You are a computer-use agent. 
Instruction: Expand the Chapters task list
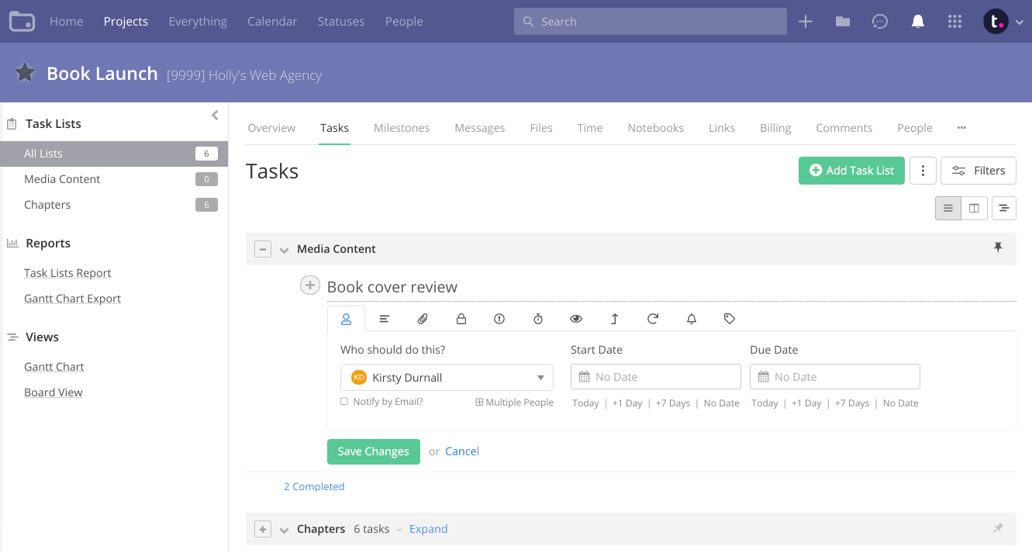pyautogui.click(x=428, y=528)
